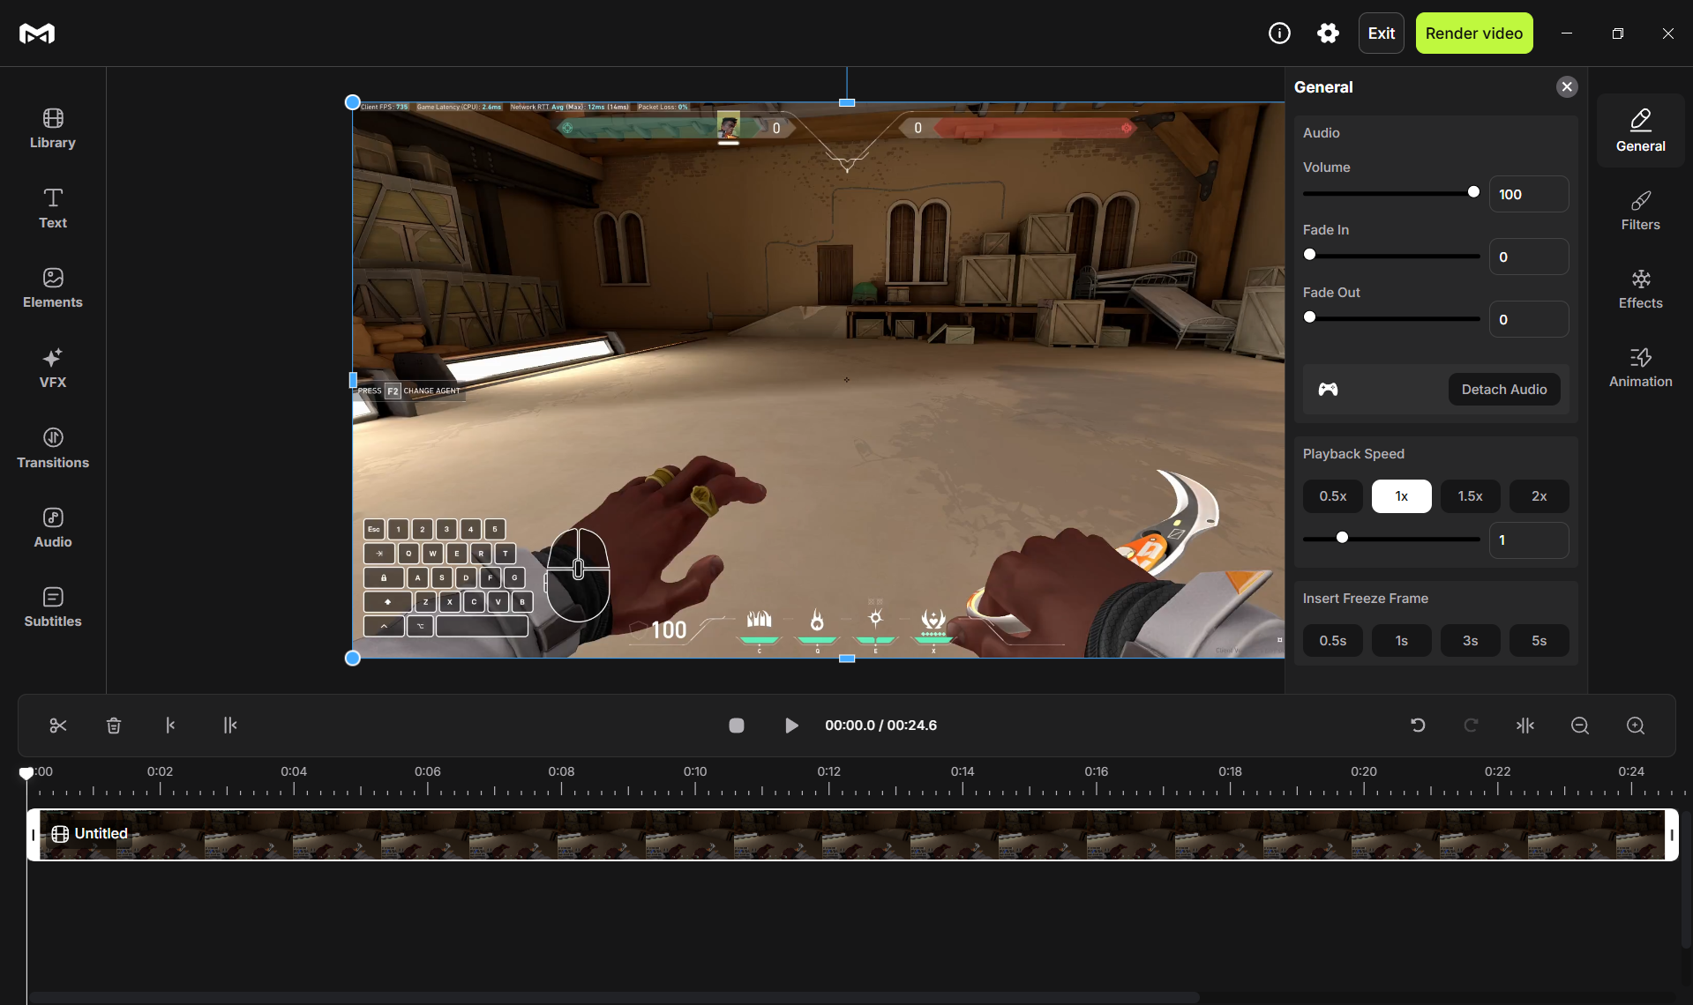Click the 00:00.0 / 00:24.6 timecode

point(880,726)
